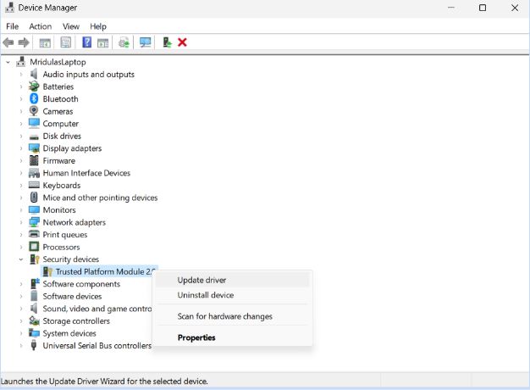The width and height of the screenshot is (530, 390).
Task: Click the blue Help question-mark icon
Action: [87, 42]
